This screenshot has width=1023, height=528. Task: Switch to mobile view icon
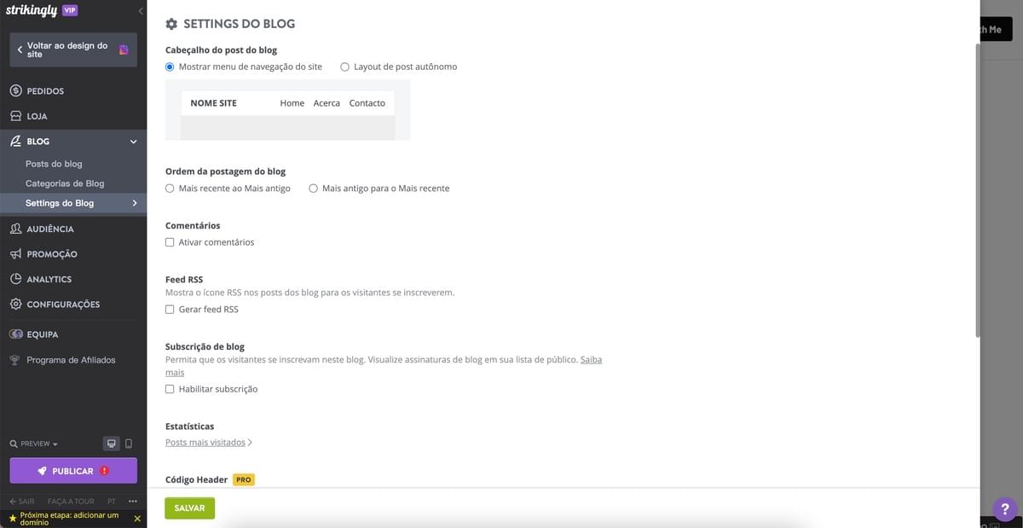129,444
